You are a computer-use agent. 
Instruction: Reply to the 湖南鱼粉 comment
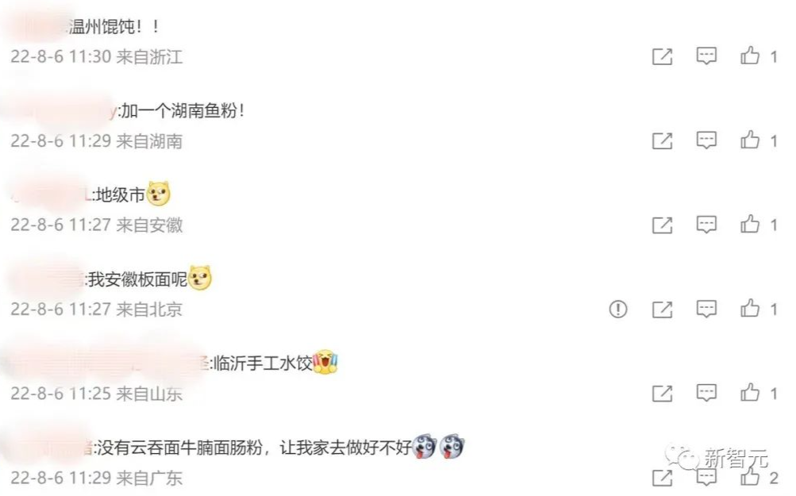click(x=706, y=140)
